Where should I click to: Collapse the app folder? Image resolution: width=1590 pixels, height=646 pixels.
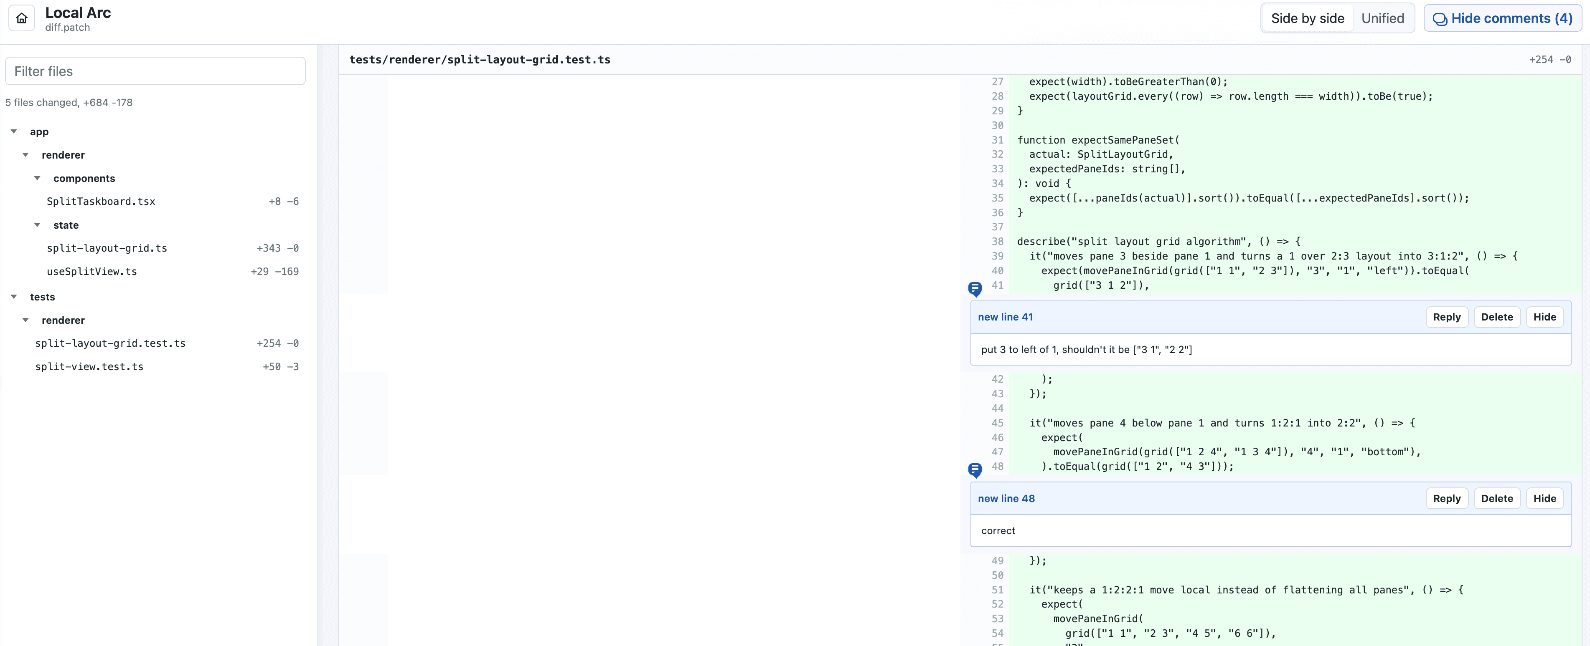coord(14,131)
